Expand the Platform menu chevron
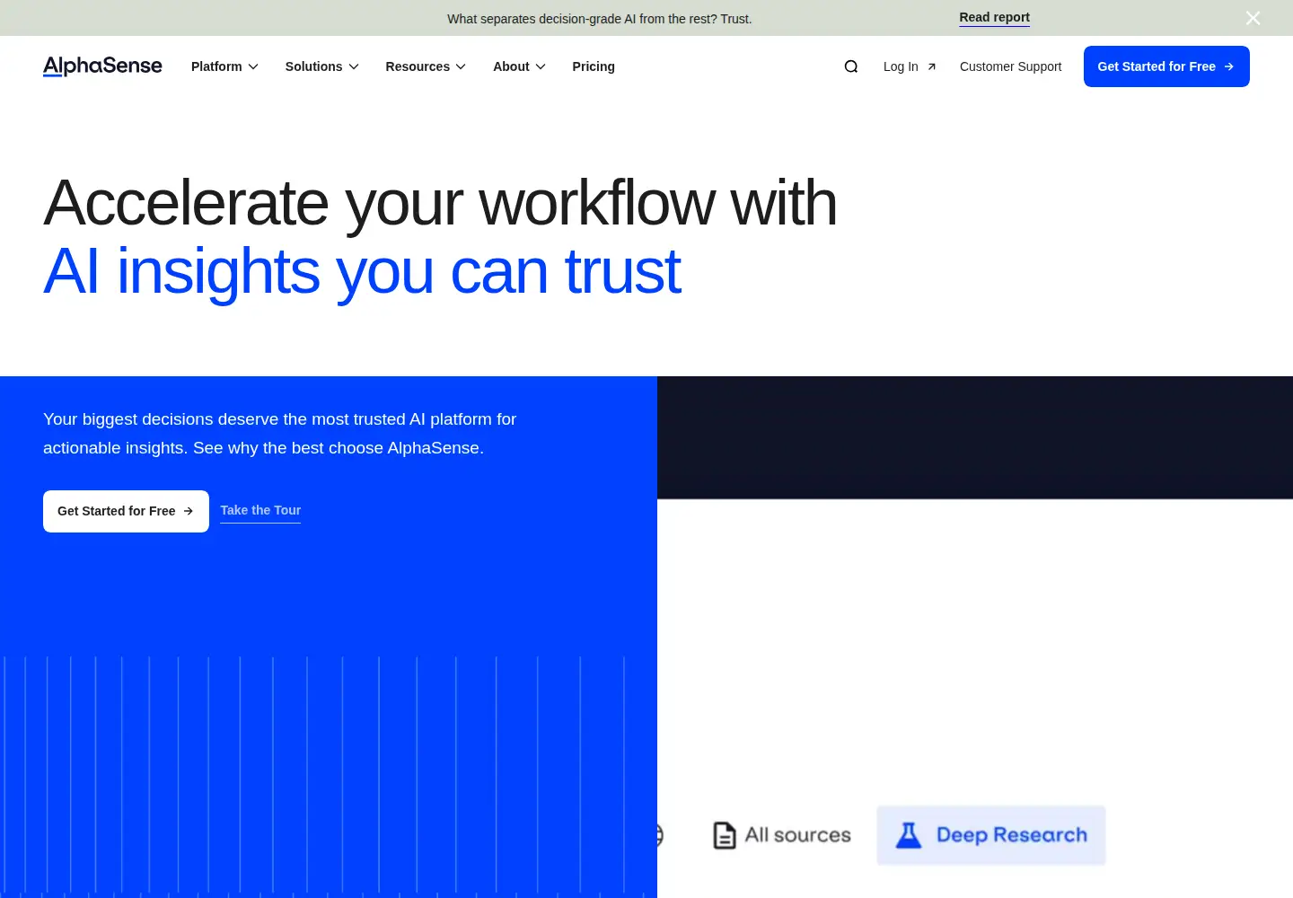 point(253,66)
